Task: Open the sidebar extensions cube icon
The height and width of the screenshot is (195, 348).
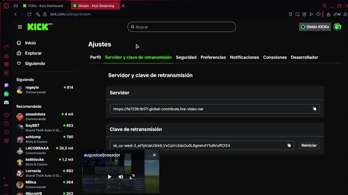Action: 6,132
